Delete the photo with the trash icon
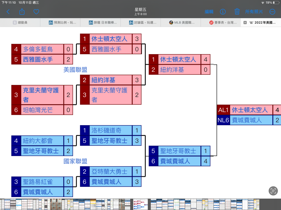281x210 pixels. (237, 12)
